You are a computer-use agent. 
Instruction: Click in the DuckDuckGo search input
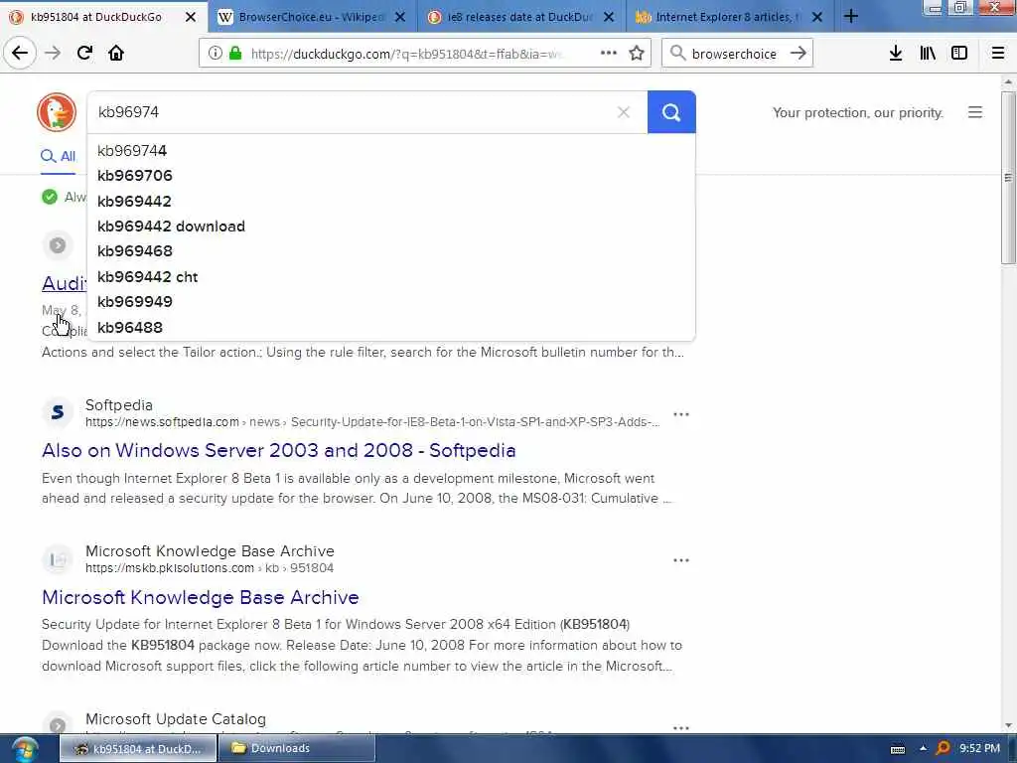click(354, 112)
